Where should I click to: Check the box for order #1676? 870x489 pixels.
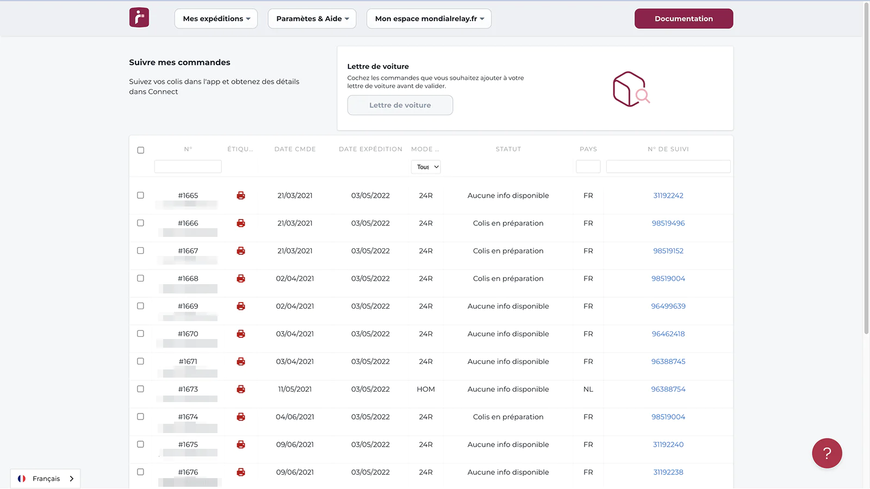140,472
